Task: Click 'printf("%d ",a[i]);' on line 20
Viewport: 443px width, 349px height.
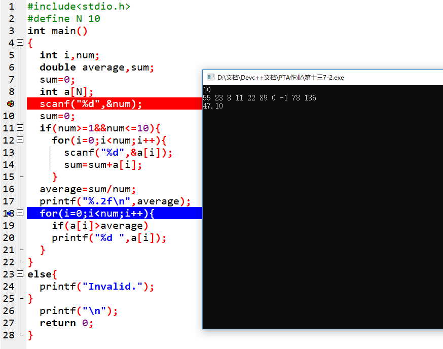Action: (109, 237)
